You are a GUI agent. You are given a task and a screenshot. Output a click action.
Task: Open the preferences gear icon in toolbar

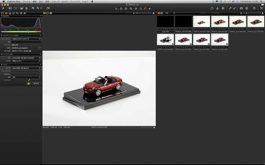click(254, 8)
